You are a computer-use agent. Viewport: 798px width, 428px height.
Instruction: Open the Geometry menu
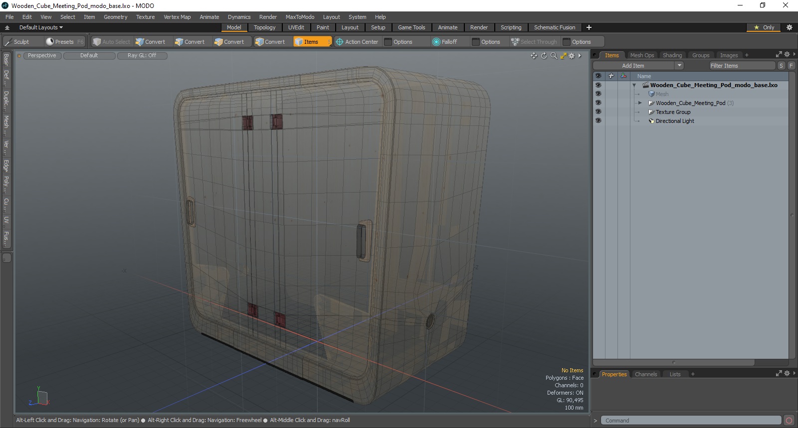point(115,17)
